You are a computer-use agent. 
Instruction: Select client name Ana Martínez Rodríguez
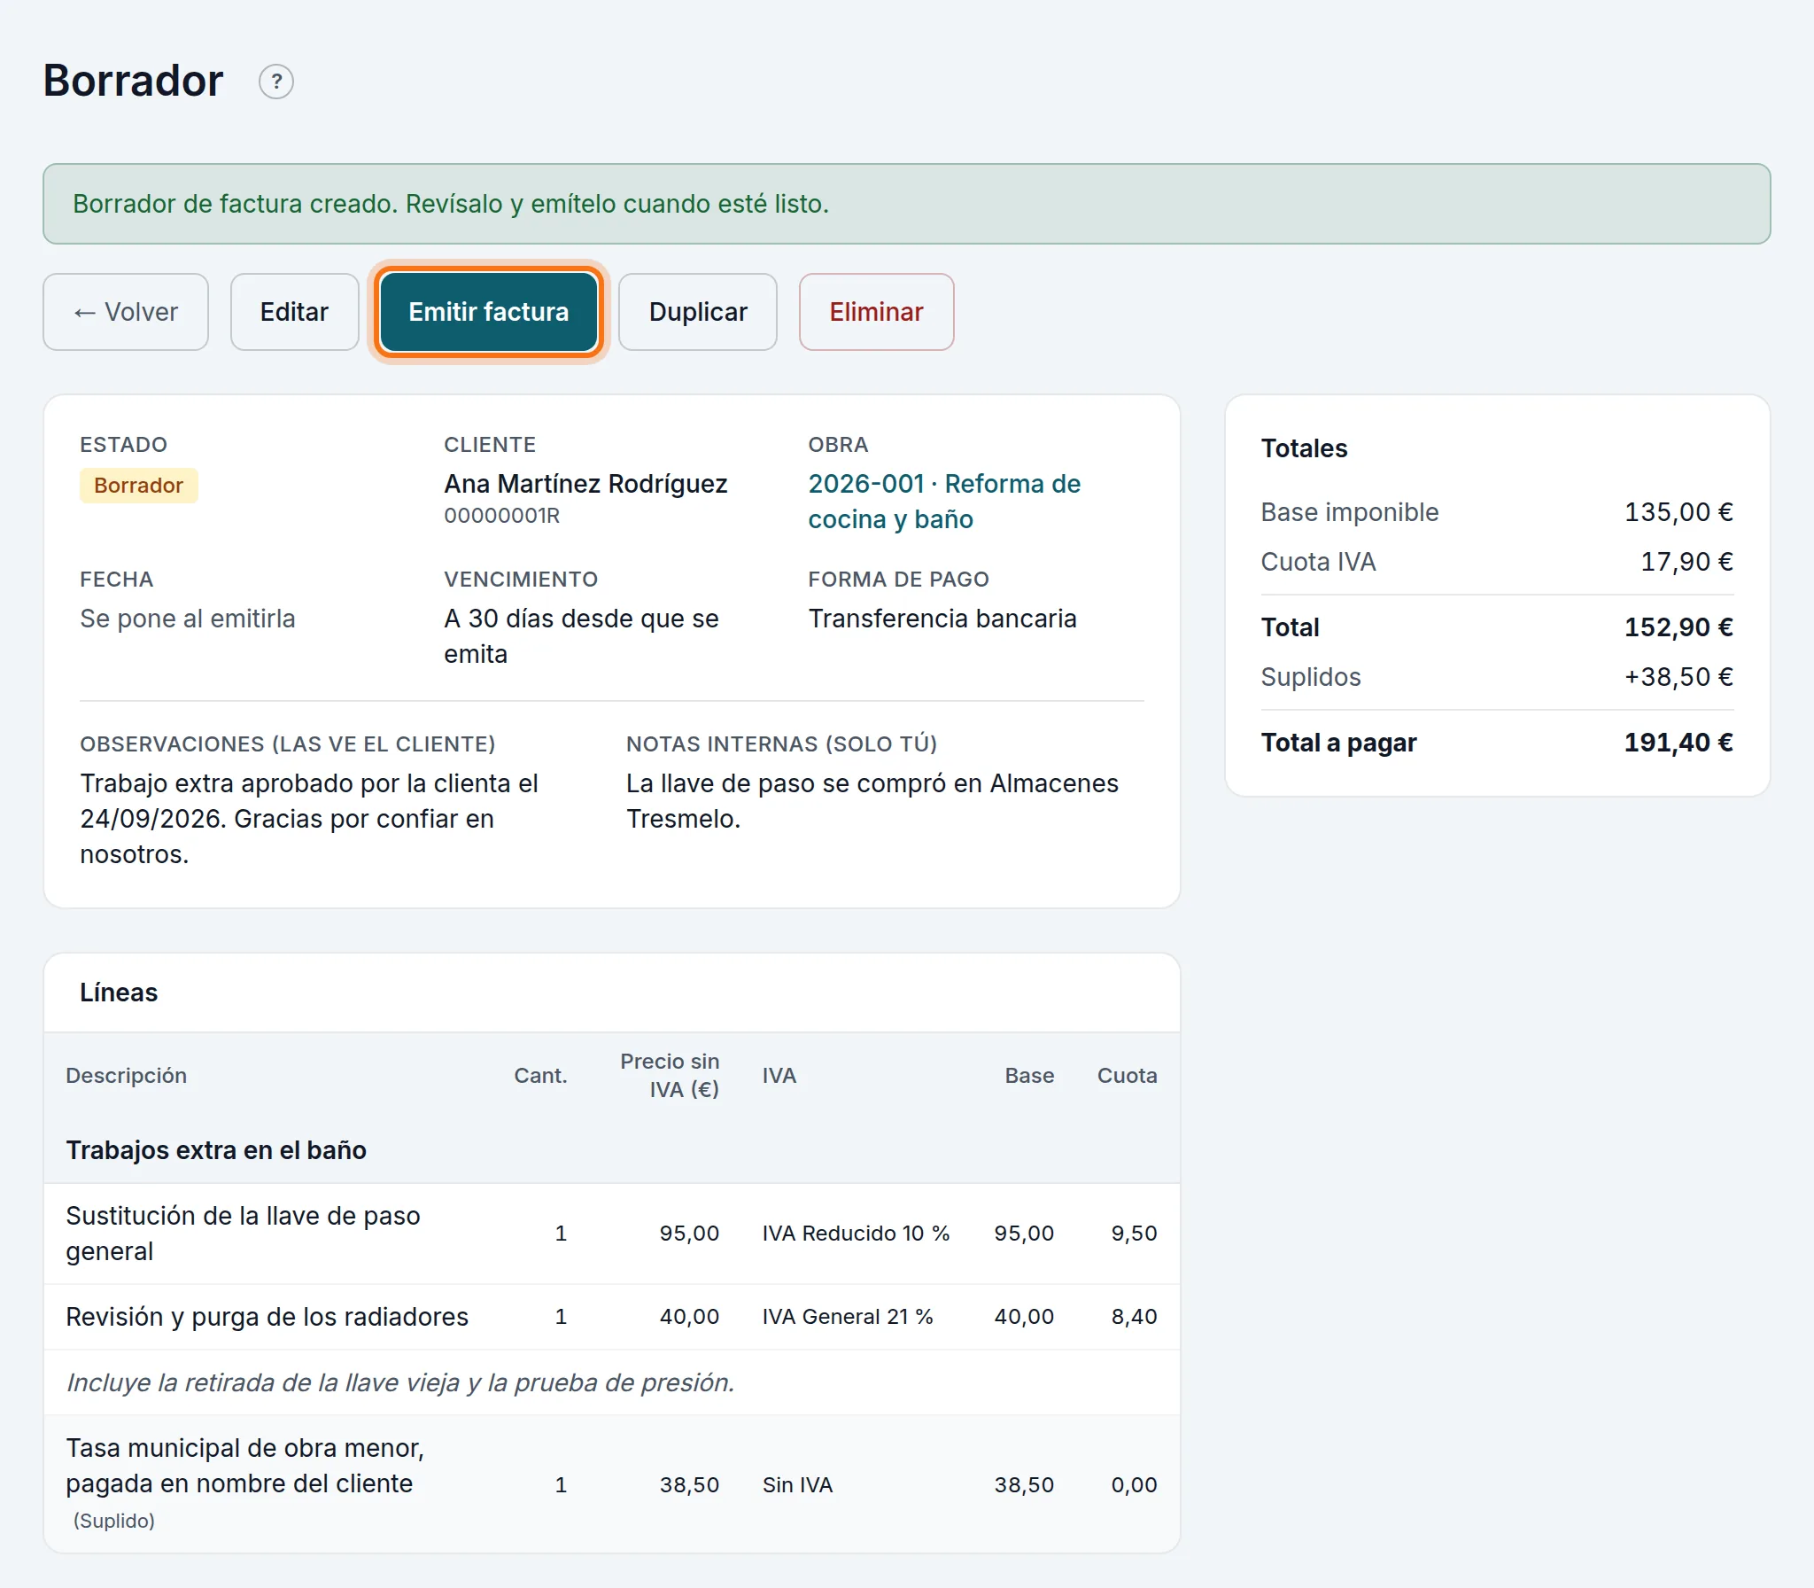click(585, 484)
